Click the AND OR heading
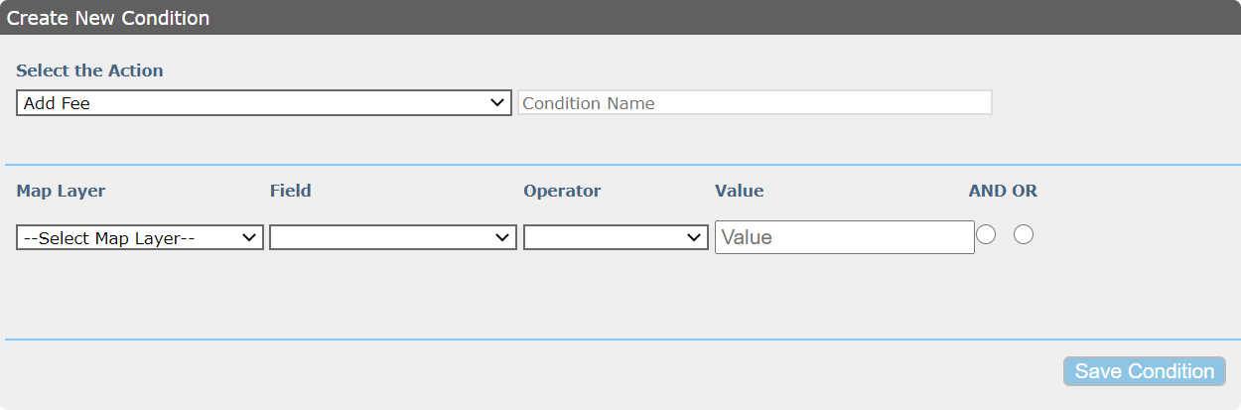 1003,191
